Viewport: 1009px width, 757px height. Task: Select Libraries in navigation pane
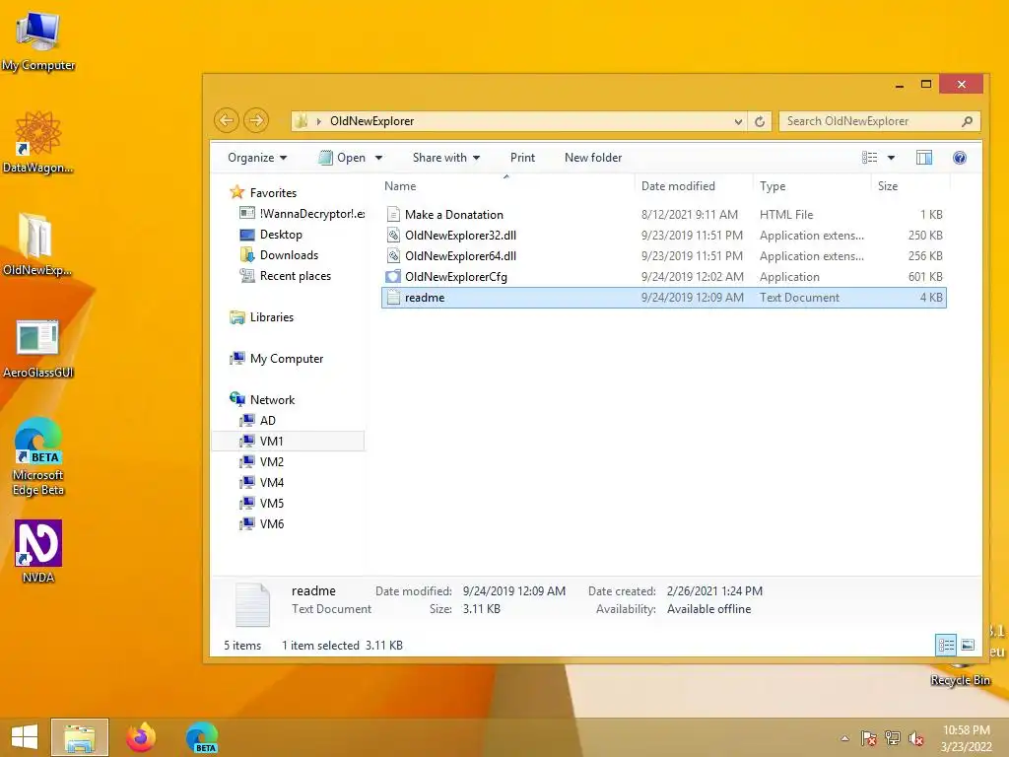(262, 316)
